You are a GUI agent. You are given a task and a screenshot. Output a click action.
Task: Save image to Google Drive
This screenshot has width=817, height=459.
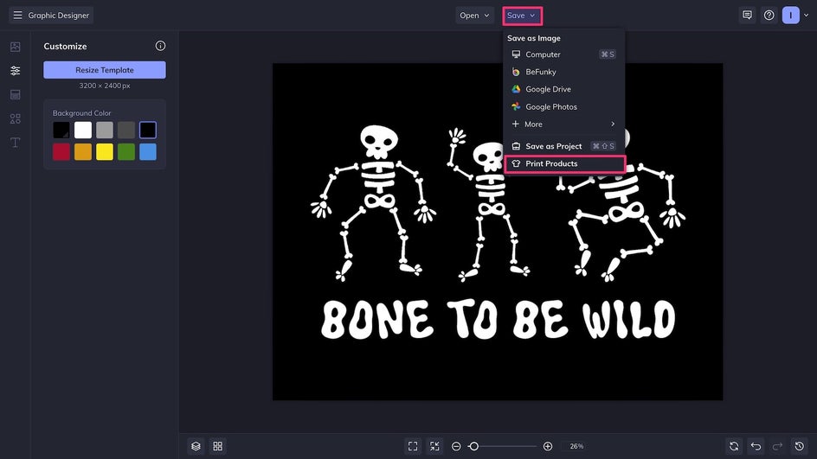tap(563, 89)
